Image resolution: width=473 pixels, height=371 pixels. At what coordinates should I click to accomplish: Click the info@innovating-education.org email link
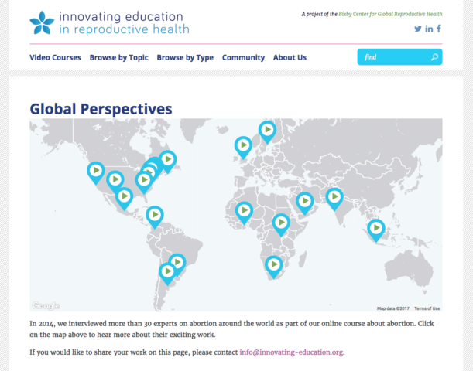(x=291, y=352)
